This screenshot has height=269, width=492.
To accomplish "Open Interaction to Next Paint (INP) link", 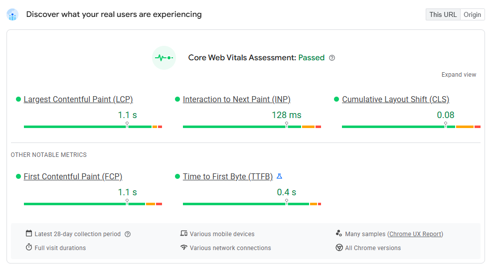I will tap(236, 99).
